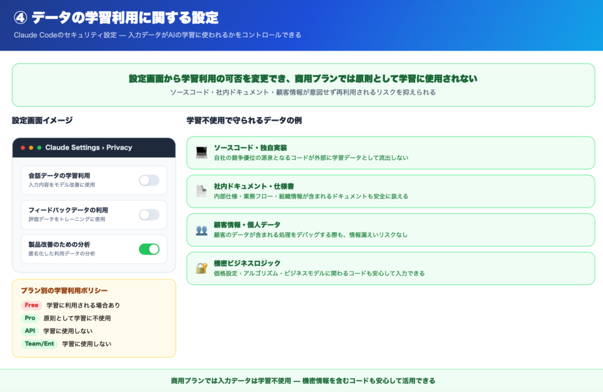603x392 pixels.
Task: Click the padlock icon beside 機密ビジネスロジック
Action: point(201,268)
